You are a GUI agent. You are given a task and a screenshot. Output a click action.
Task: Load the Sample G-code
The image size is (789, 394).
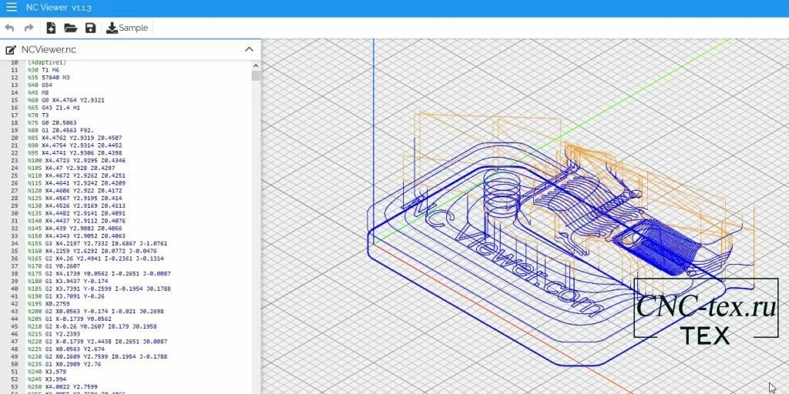click(127, 28)
